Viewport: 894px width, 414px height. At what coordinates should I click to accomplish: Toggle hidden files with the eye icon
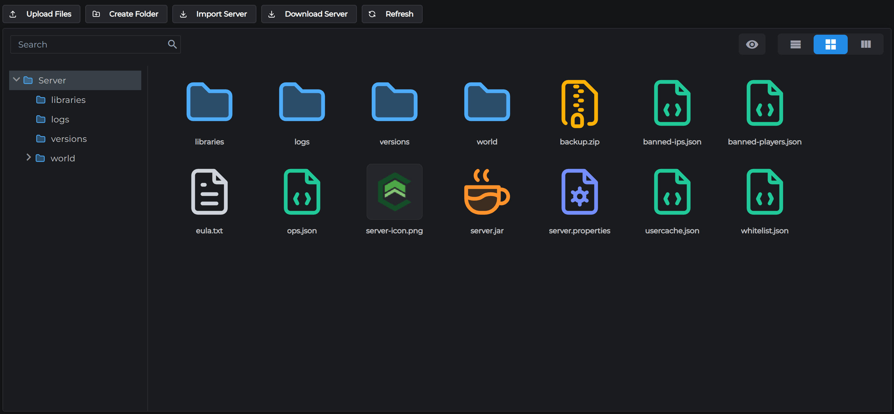pos(752,44)
